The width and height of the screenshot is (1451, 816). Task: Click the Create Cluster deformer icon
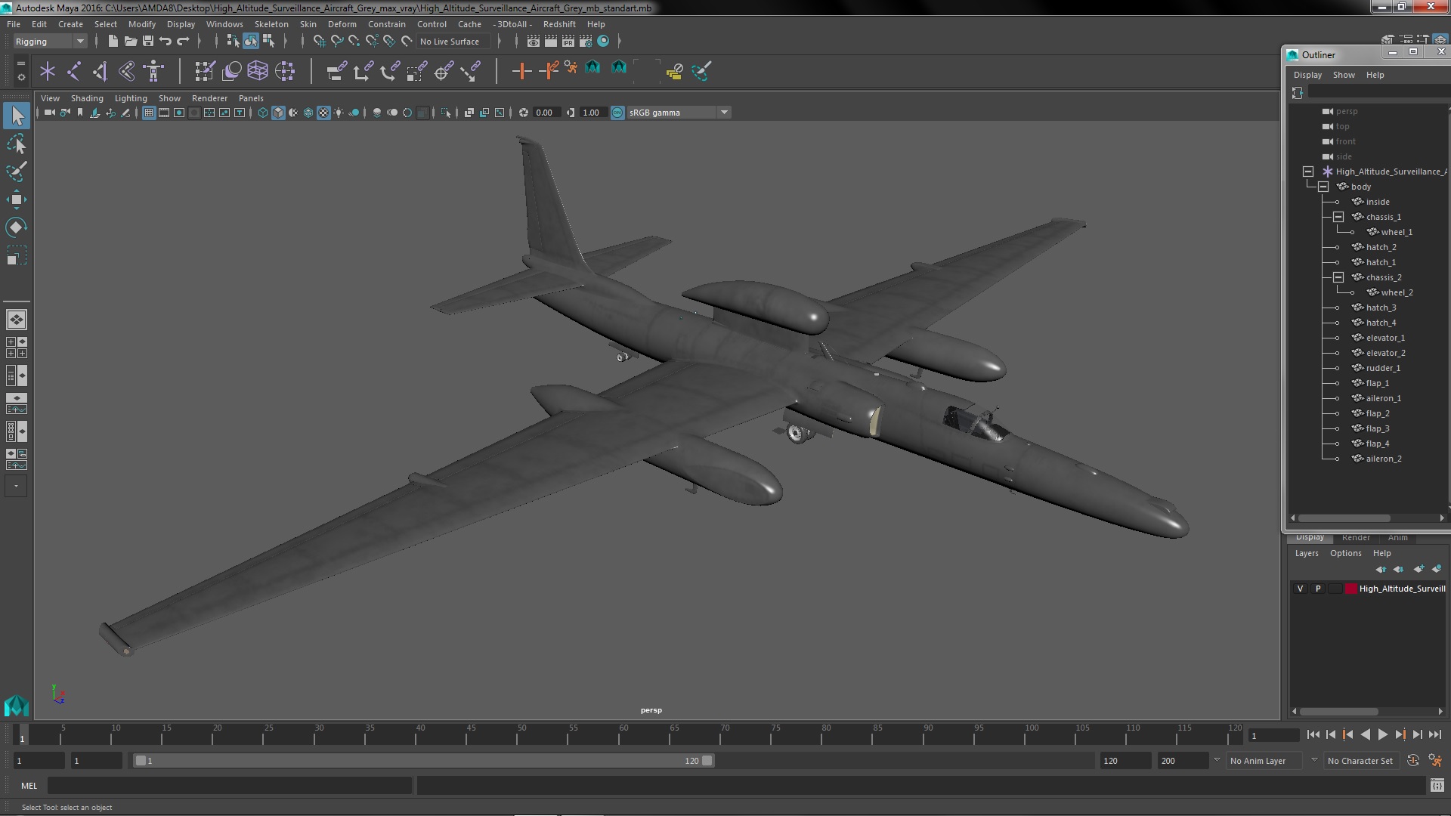pos(285,71)
